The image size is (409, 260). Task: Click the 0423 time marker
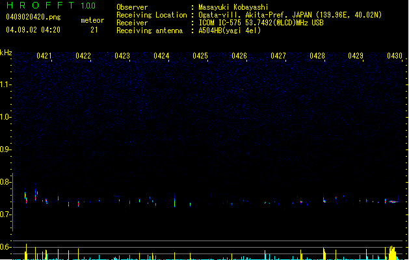pyautogui.click(x=122, y=56)
